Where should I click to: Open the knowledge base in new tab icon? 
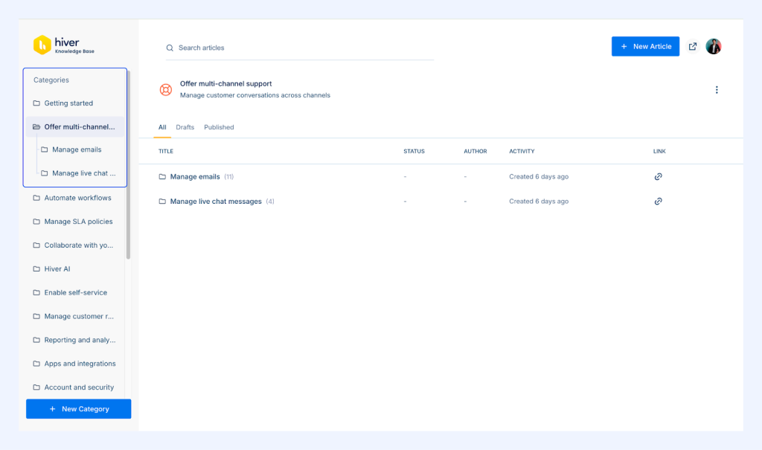coord(692,46)
